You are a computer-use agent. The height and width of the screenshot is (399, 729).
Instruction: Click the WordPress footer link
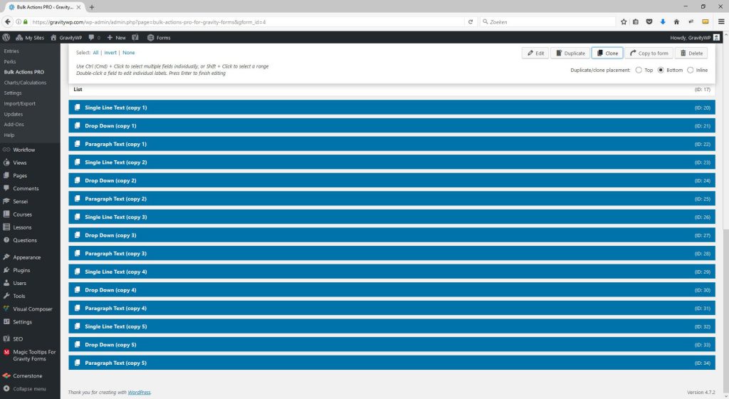pos(139,393)
